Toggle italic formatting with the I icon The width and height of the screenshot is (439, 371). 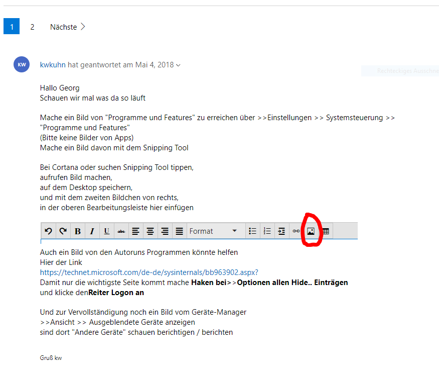92,231
